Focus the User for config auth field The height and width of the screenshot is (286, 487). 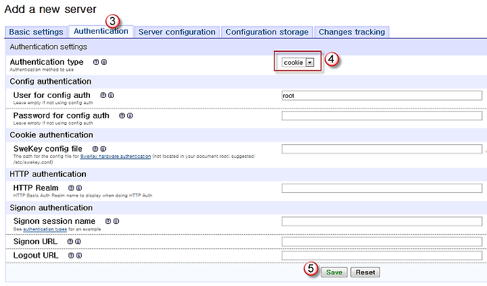click(381, 95)
